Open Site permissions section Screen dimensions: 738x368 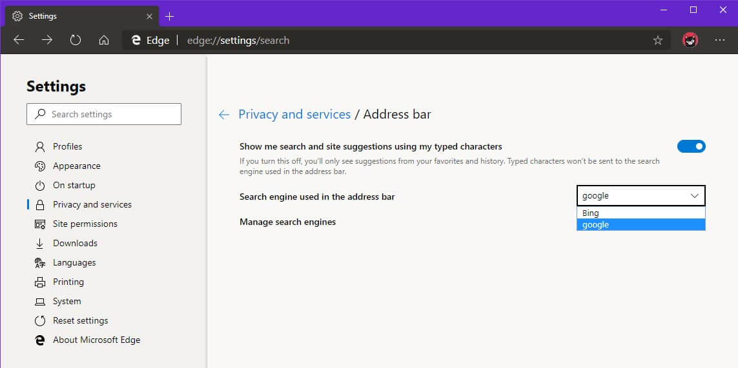pyautogui.click(x=85, y=224)
